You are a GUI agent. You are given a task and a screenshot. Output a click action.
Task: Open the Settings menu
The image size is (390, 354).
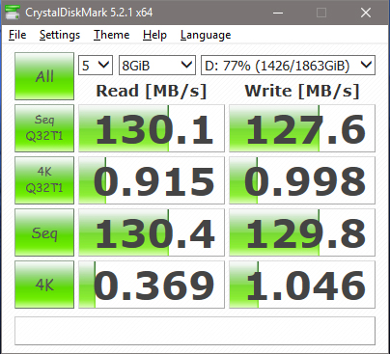(60, 35)
